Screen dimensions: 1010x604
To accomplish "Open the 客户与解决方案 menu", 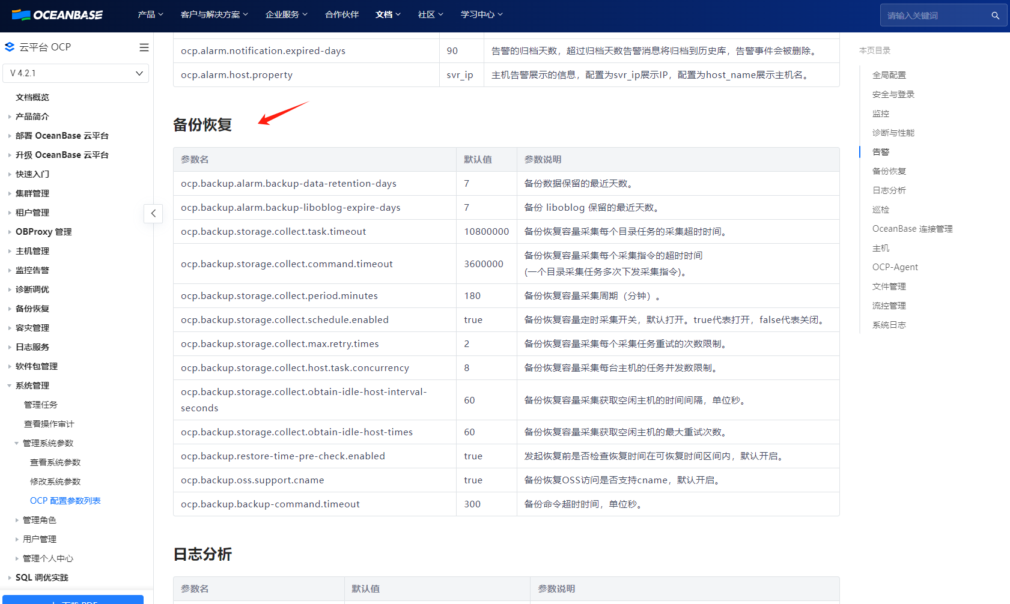I will [x=214, y=14].
